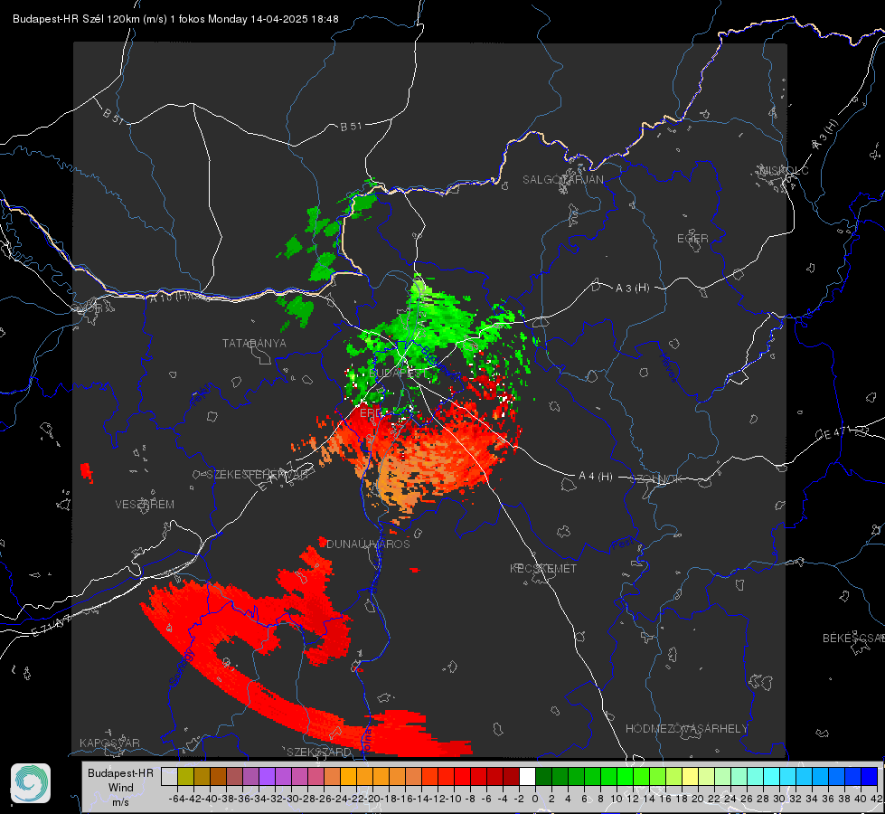This screenshot has width=885, height=814.
Task: Pick the bright green swatch between 10 and 12
Action: pos(625,776)
